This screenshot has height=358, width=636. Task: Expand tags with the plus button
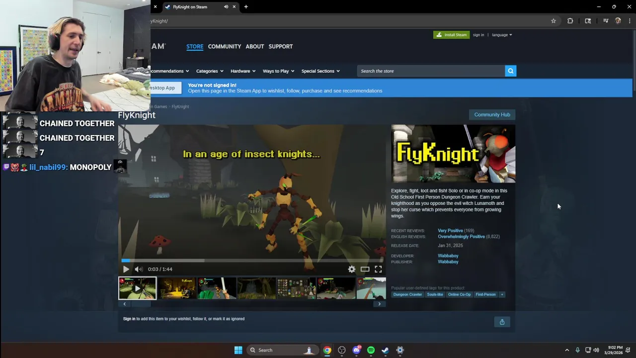[x=502, y=294]
